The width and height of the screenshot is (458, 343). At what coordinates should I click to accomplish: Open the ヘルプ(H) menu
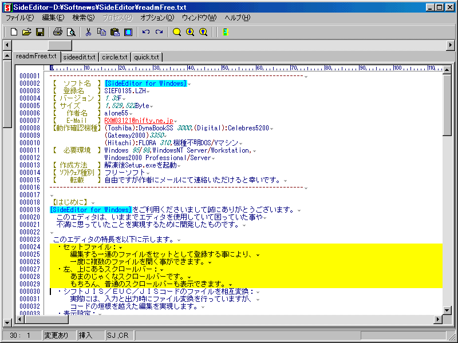click(x=238, y=18)
